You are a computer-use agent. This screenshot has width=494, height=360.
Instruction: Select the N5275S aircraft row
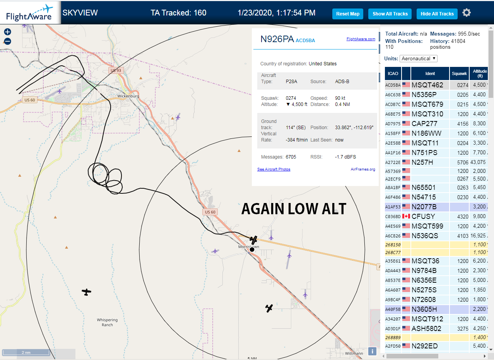tap(436, 290)
